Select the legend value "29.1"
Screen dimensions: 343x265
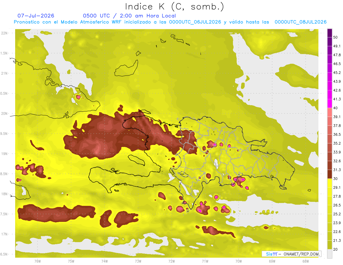tap(337, 188)
